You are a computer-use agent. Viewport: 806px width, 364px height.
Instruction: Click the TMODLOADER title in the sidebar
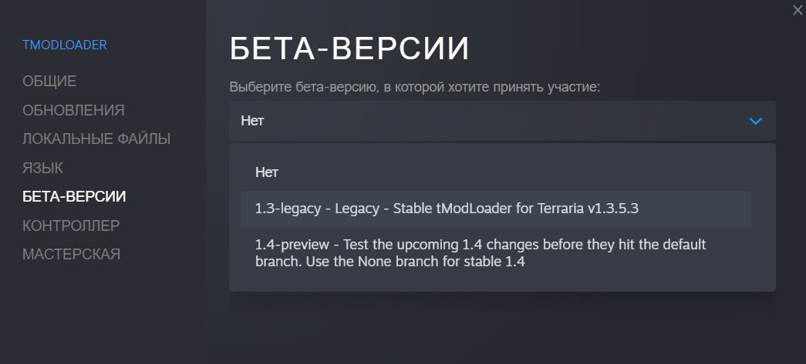65,45
